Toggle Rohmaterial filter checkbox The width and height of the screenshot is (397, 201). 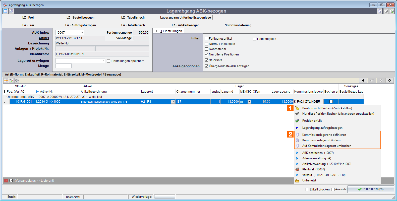click(207, 49)
